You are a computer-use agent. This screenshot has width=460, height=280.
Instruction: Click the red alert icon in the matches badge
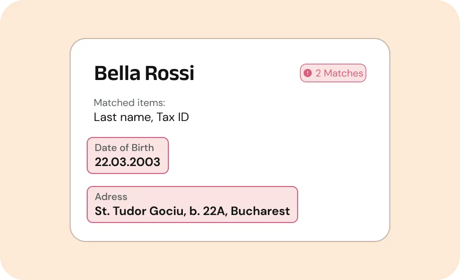tap(308, 73)
